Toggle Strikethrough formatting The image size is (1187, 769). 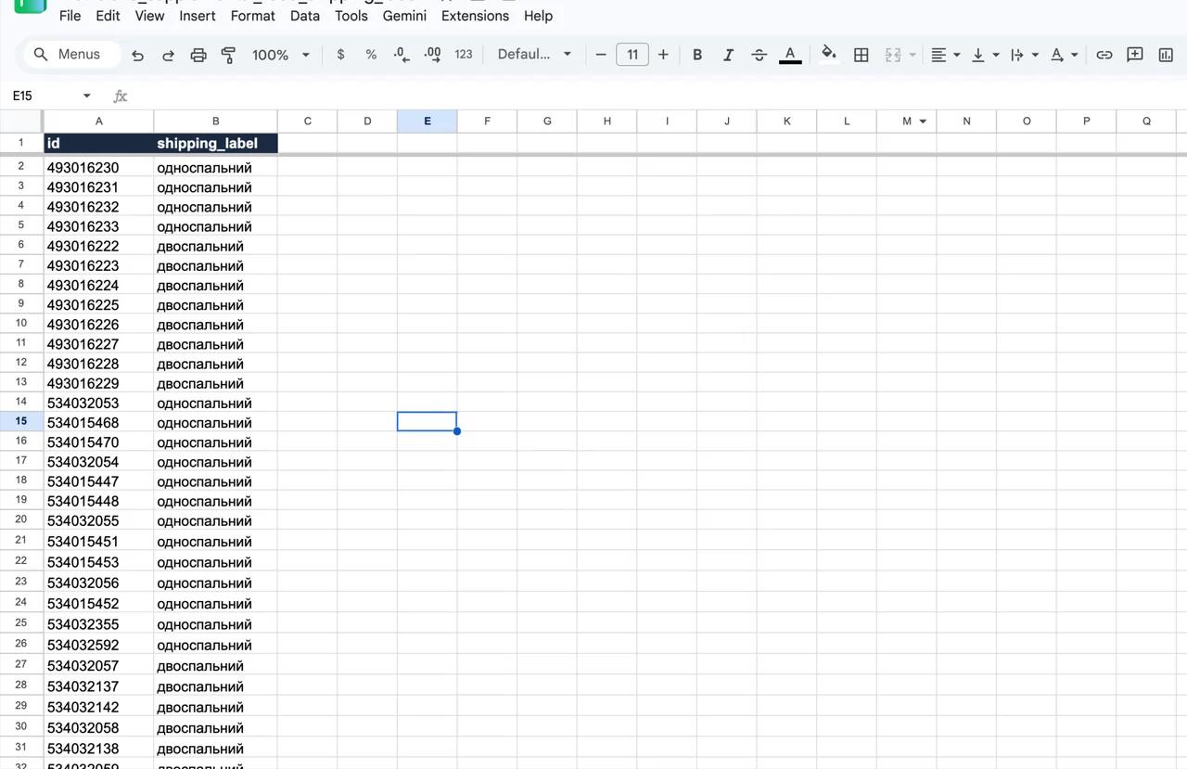(x=759, y=55)
